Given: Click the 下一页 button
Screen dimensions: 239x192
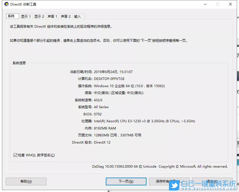Looking at the screenshot, I should click(x=126, y=181).
